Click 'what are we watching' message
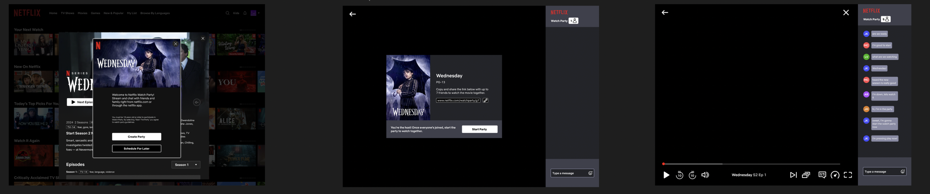Image resolution: width=930 pixels, height=194 pixels. point(885,57)
